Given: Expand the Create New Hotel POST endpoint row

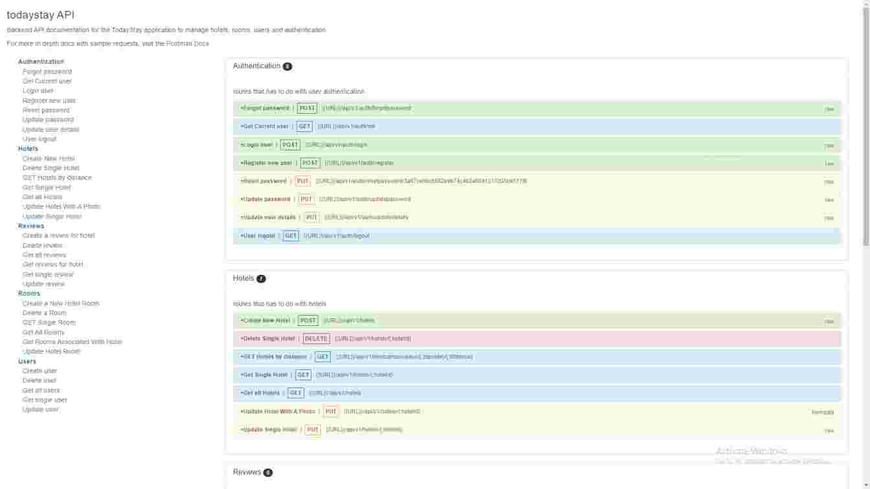Looking at the screenshot, I should tap(537, 320).
